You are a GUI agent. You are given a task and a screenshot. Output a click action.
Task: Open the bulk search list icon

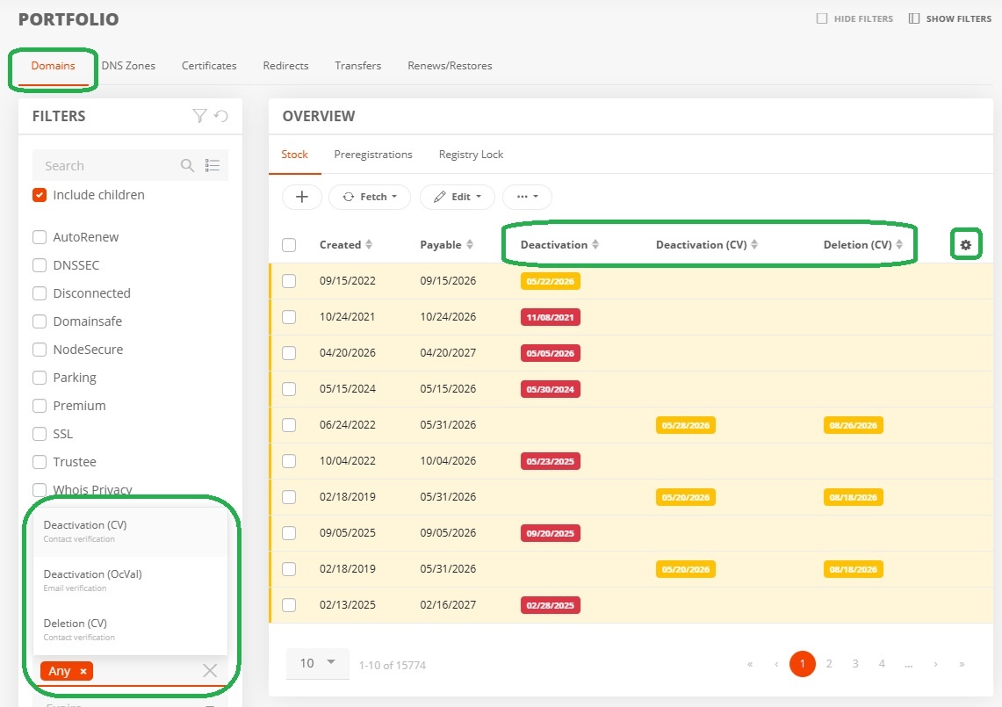point(213,166)
